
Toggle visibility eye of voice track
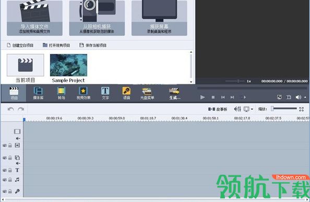pyautogui.click(x=5, y=192)
